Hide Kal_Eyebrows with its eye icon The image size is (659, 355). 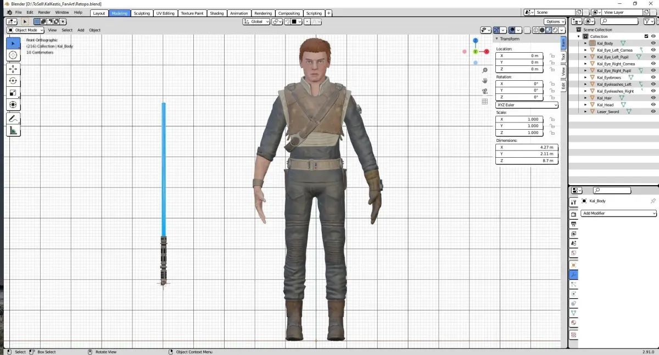pyautogui.click(x=653, y=77)
